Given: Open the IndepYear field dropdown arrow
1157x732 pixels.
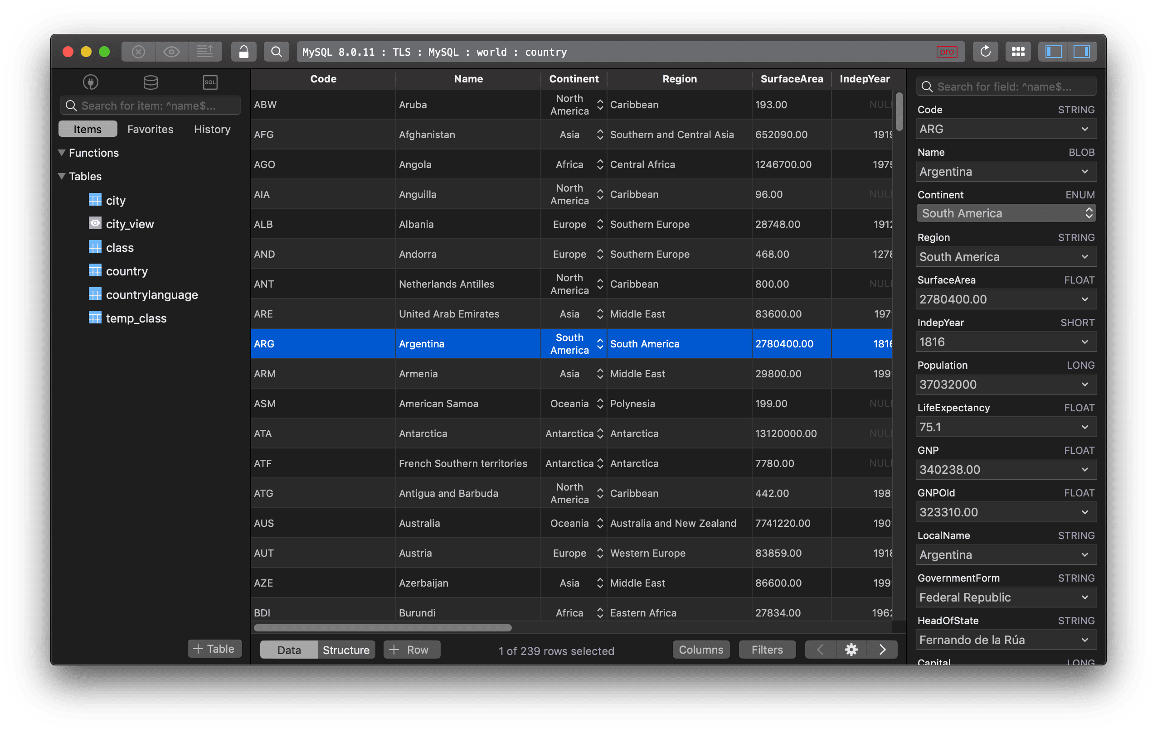Looking at the screenshot, I should click(x=1085, y=342).
